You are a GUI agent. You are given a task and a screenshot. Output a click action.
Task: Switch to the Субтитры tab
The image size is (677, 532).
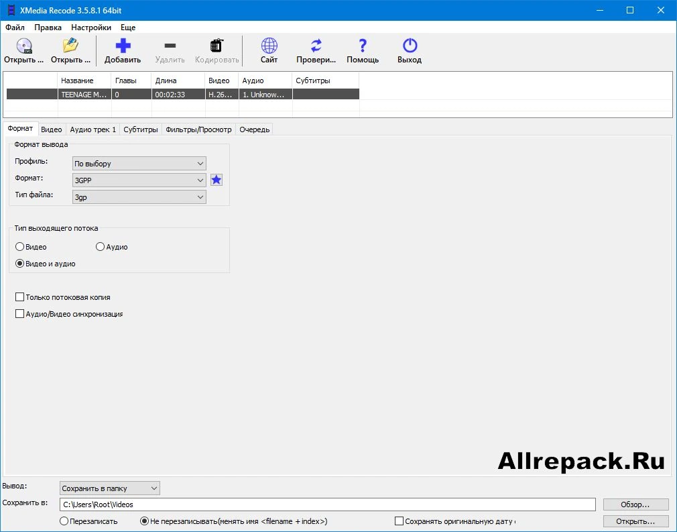(140, 129)
